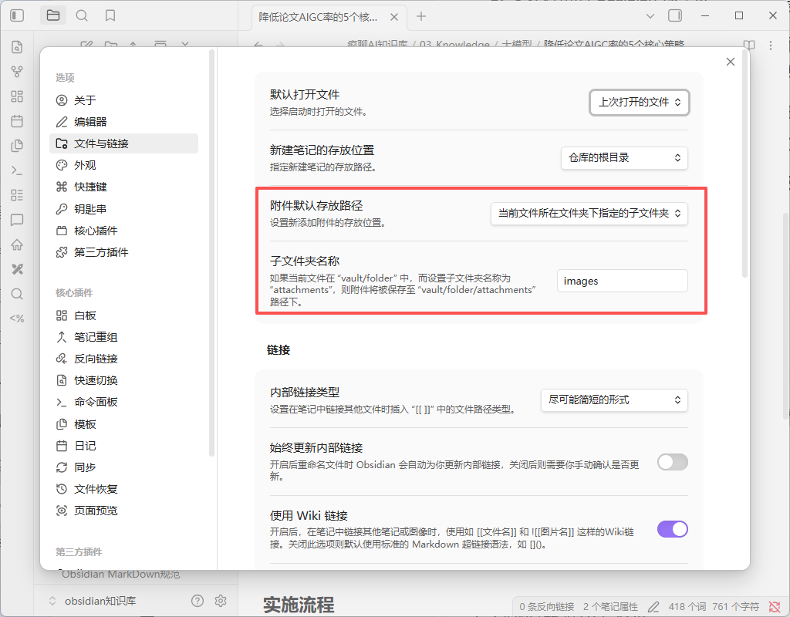Open the bookmarks icon in top bar
790x617 pixels.
tap(110, 15)
